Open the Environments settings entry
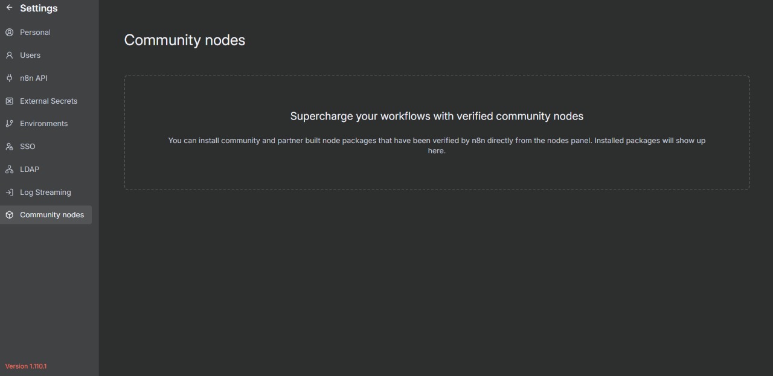 [x=44, y=123]
